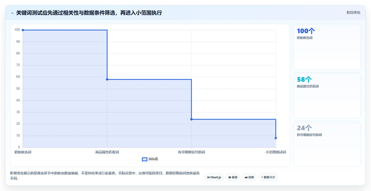Open the 58个 商品属性匹配词 card
371x191 pixels.
[x=327, y=95]
